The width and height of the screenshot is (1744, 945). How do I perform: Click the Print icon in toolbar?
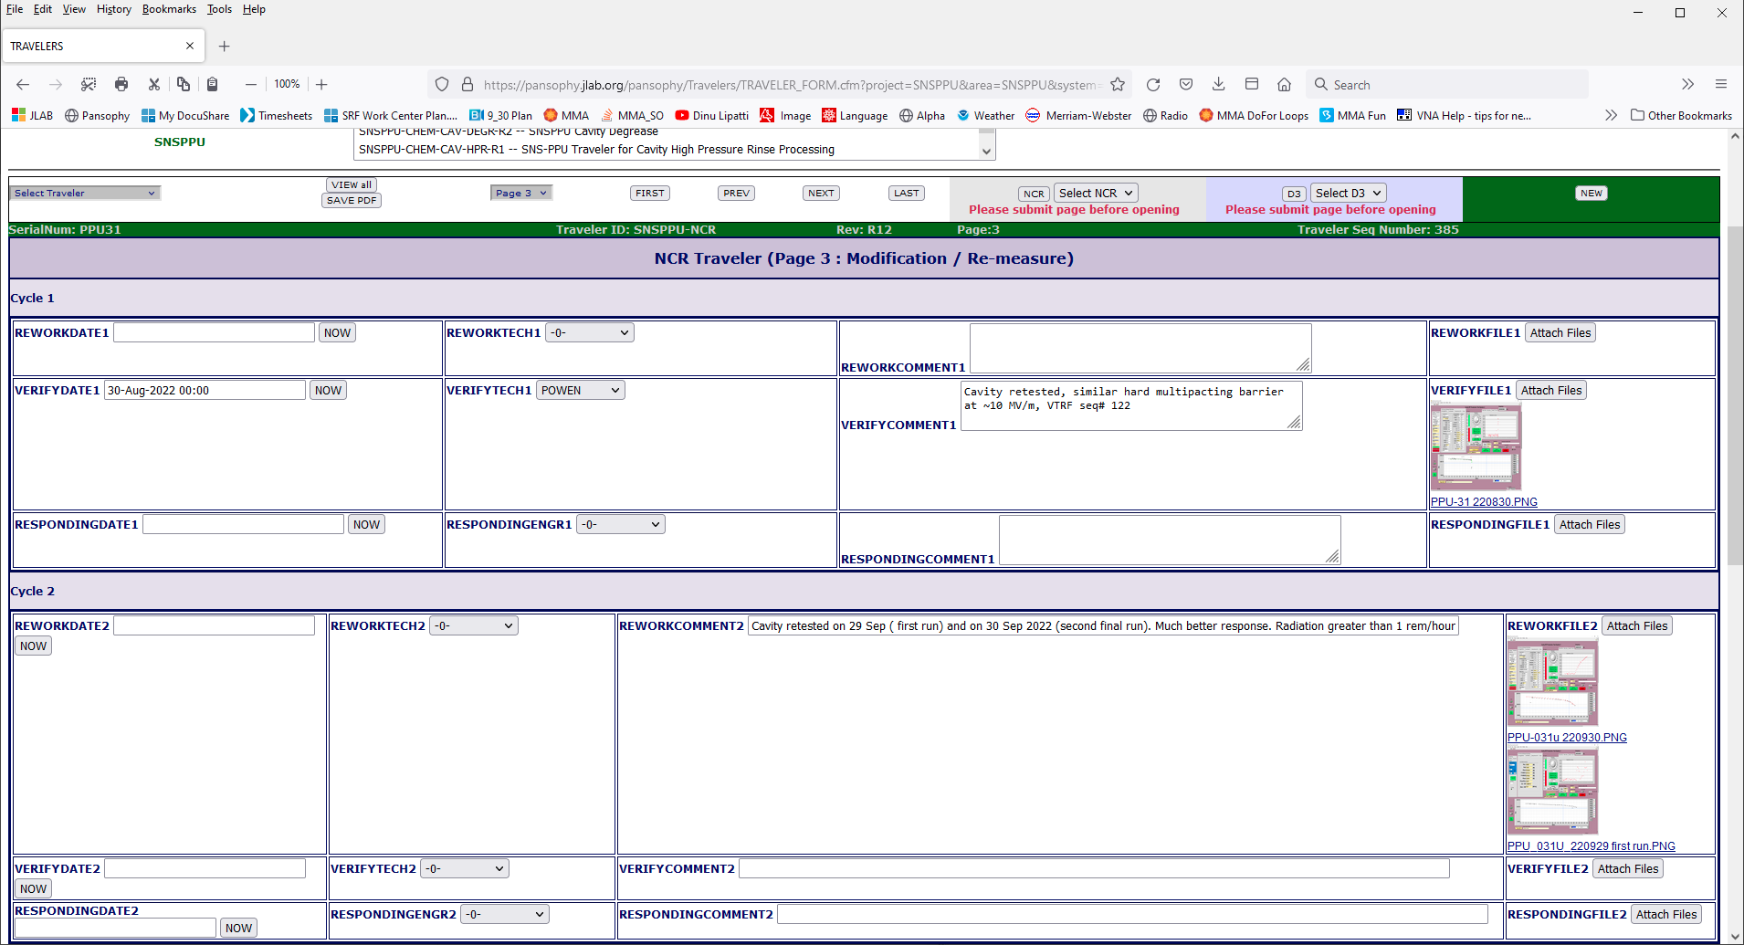tap(121, 84)
